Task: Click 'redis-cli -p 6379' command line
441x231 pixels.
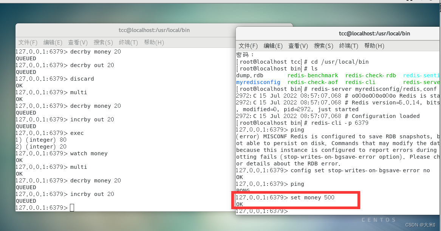Action: (x=302, y=123)
